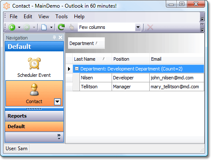Open the Tools menu

pyautogui.click(x=61, y=17)
